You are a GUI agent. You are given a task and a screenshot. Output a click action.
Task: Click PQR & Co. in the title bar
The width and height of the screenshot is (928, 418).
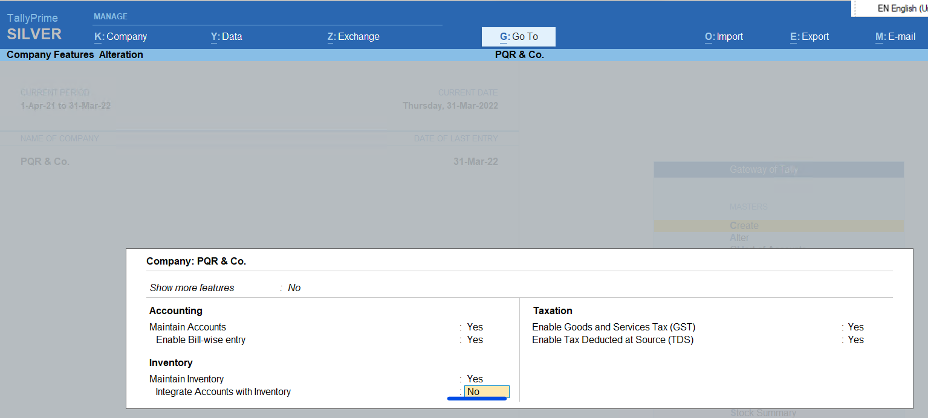[x=519, y=55]
